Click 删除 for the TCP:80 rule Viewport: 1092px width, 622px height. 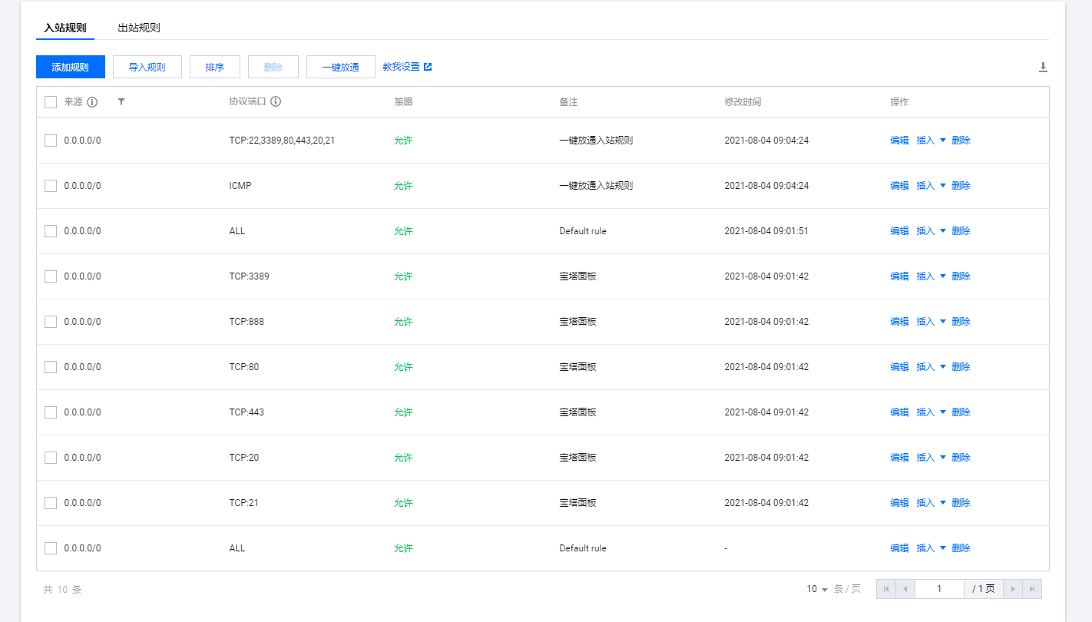961,367
